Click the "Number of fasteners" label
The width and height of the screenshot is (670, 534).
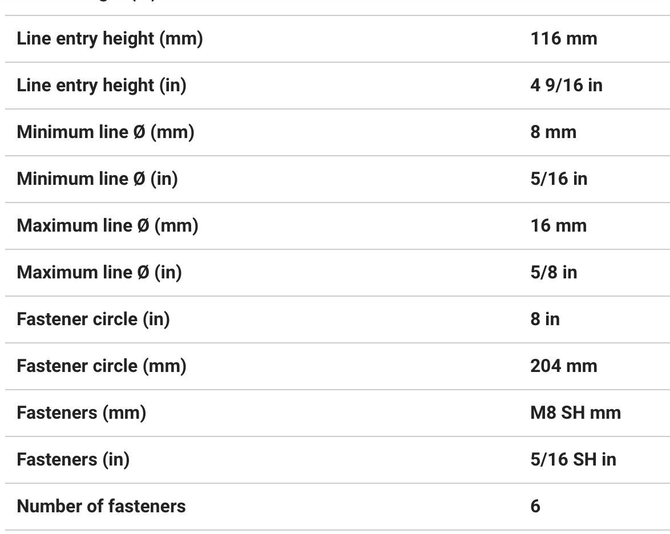[101, 507]
